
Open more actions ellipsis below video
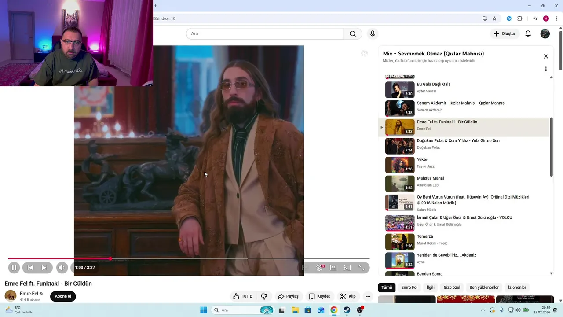[368, 296]
